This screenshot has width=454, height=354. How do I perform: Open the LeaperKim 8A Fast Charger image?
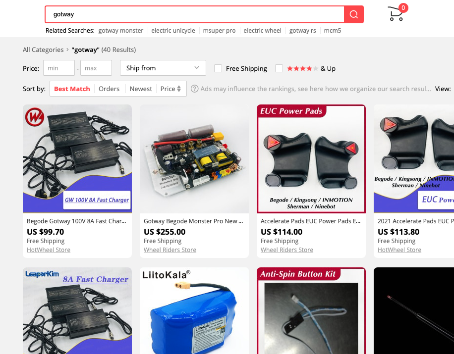[77, 310]
